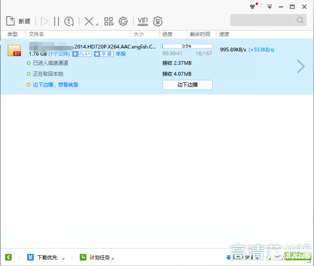Open settings via the gear icon
Image resolution: width=314 pixels, height=266 pixels.
point(123,21)
